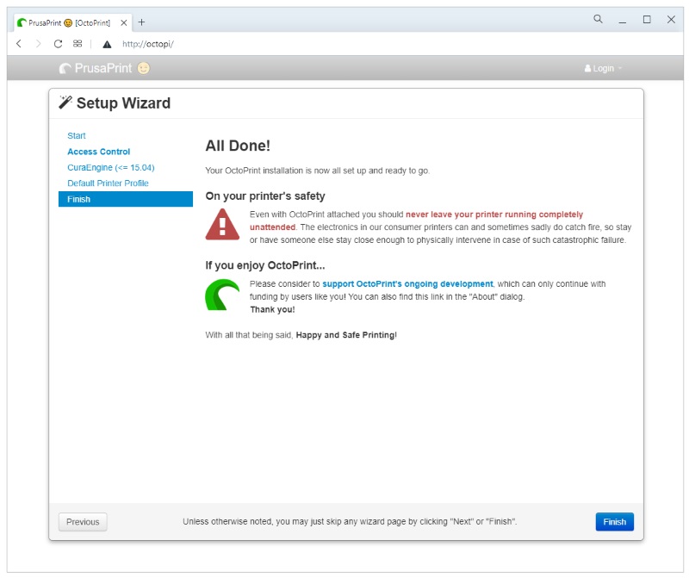
Task: Click the green OctoPrint logo icon
Action: tap(222, 295)
